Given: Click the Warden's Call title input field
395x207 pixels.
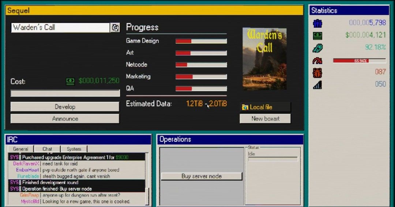Looking at the screenshot, I should [x=60, y=28].
